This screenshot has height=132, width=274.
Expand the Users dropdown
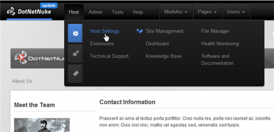(236, 12)
